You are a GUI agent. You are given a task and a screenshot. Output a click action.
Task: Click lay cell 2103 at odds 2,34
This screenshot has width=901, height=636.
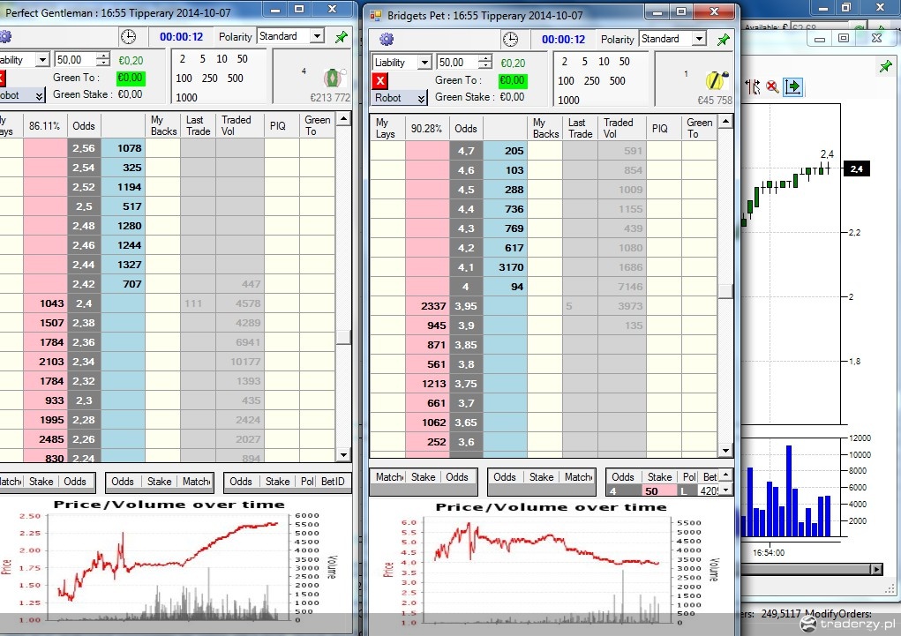point(45,362)
